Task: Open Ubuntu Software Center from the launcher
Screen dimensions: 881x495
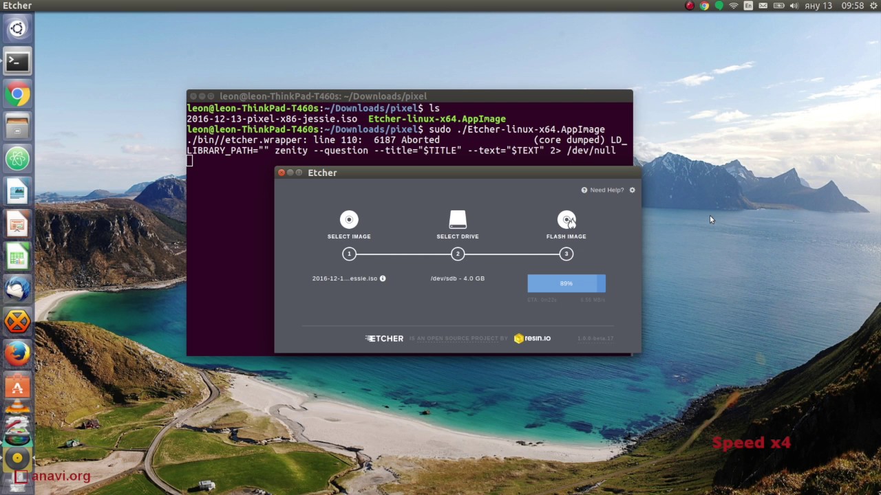Action: pos(17,386)
